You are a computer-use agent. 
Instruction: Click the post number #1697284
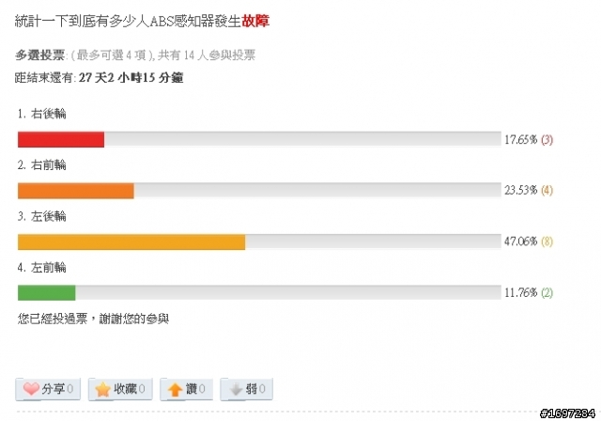click(x=567, y=413)
